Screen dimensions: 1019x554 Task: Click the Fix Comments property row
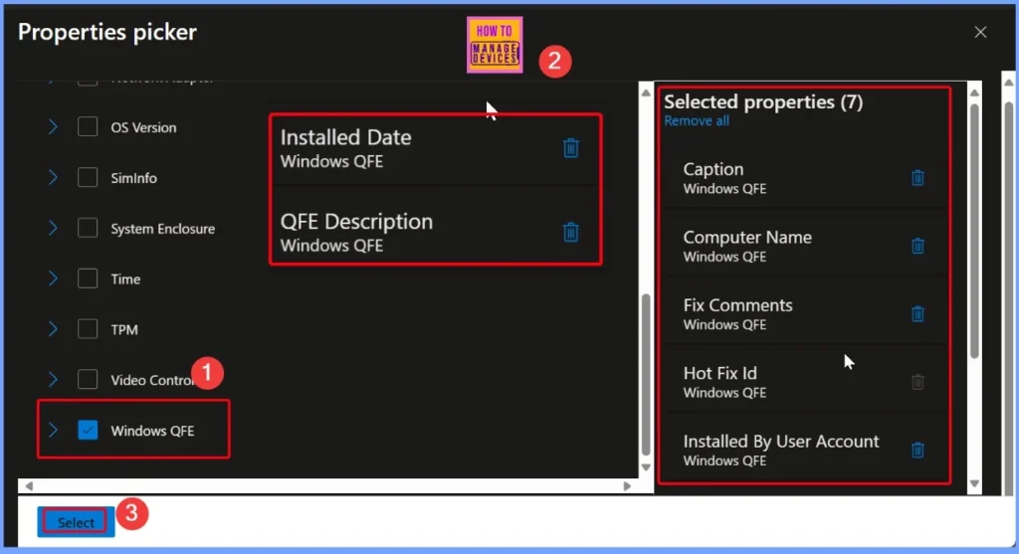point(804,313)
